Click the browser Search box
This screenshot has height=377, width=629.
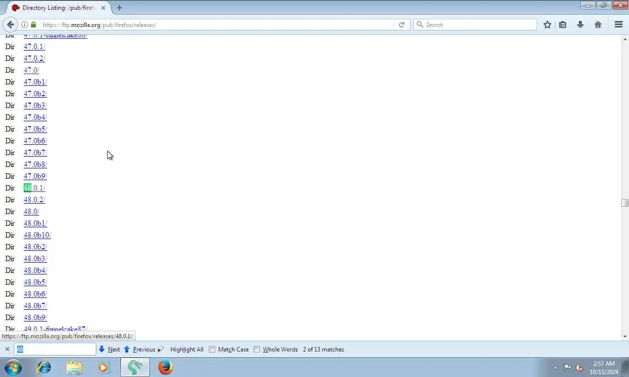475,25
